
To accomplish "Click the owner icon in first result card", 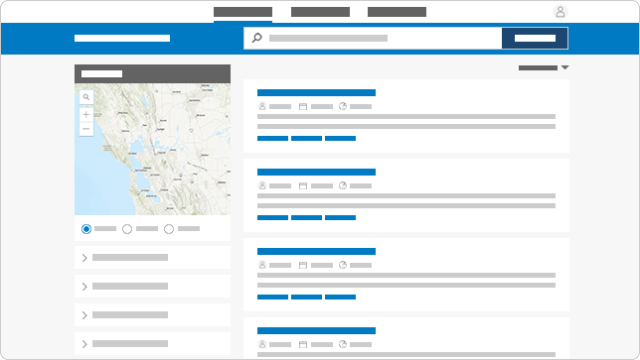I will [262, 106].
